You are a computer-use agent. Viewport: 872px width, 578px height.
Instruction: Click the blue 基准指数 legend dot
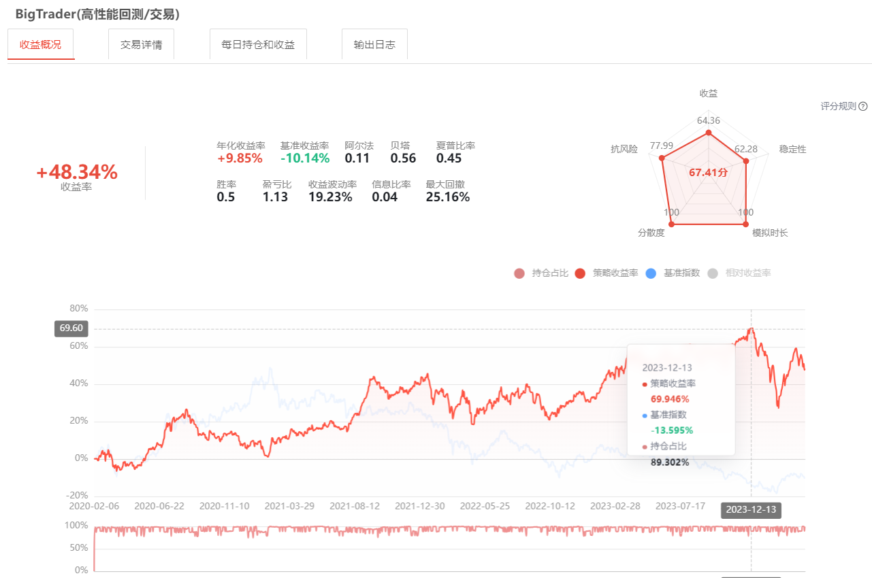coord(650,273)
